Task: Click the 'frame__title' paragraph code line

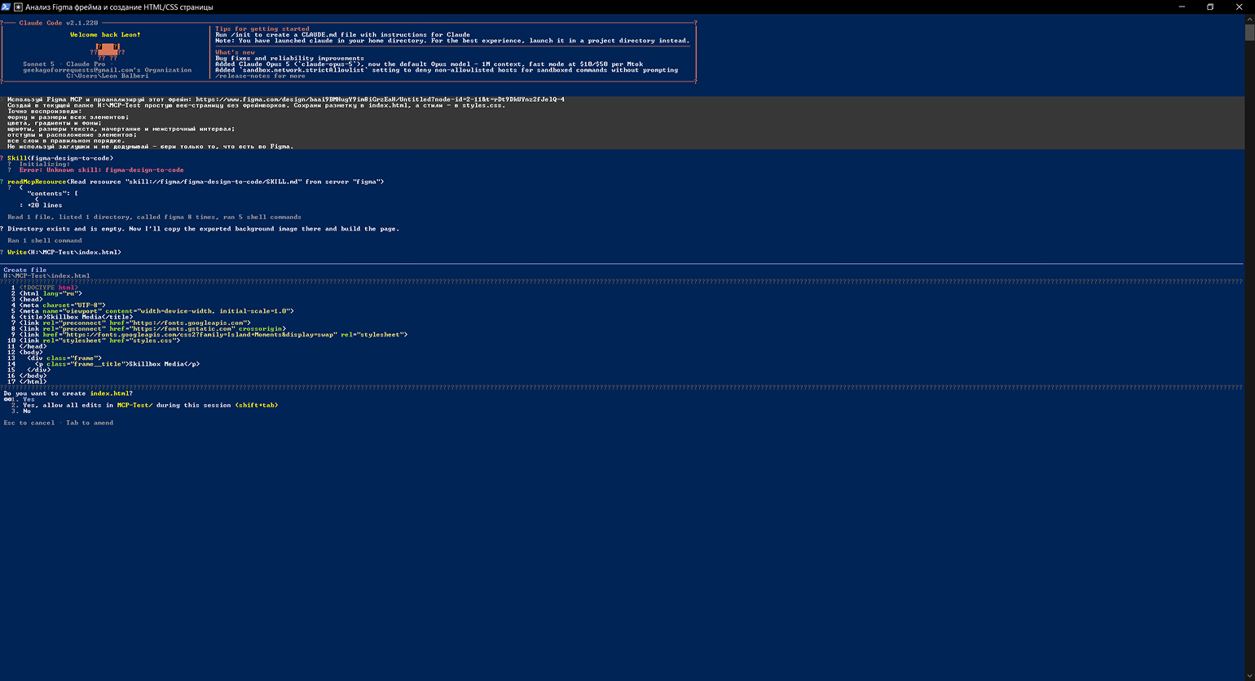Action: coord(117,364)
